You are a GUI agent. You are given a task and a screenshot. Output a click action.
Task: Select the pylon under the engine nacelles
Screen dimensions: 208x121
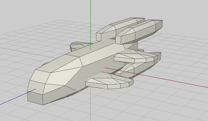point(135,46)
